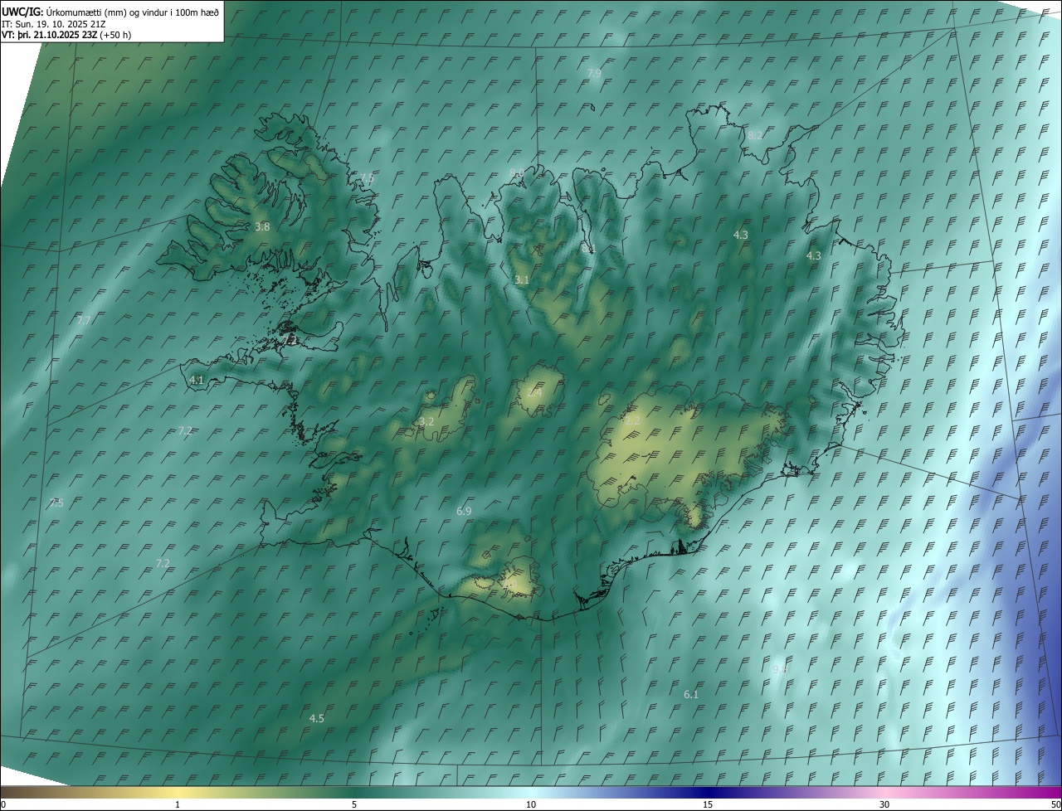Select the 8.0 value label on the map

pos(517,172)
